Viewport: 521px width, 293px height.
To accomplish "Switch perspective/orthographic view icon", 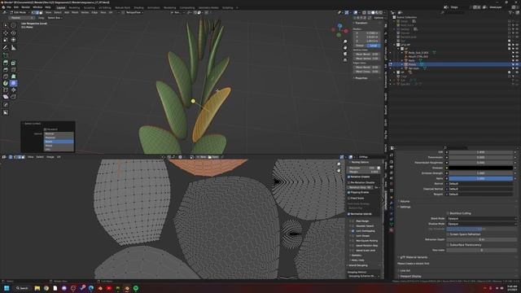I will [345, 60].
